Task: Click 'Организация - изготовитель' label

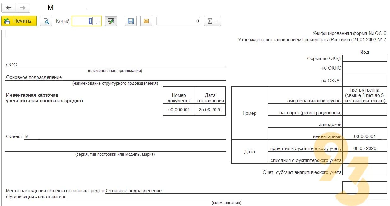Action: coord(36,197)
